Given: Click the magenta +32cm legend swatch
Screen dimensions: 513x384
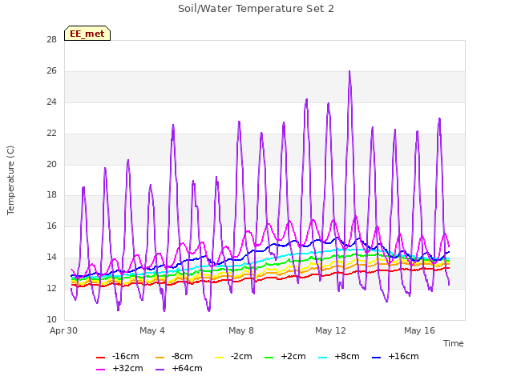Looking at the screenshot, I should point(100,370).
